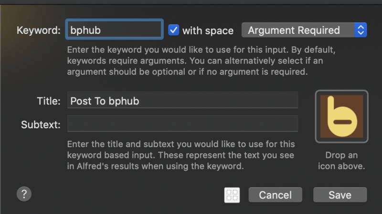This screenshot has width=382, height=214.
Task: Click the 'Title:' label
Action: click(48, 101)
